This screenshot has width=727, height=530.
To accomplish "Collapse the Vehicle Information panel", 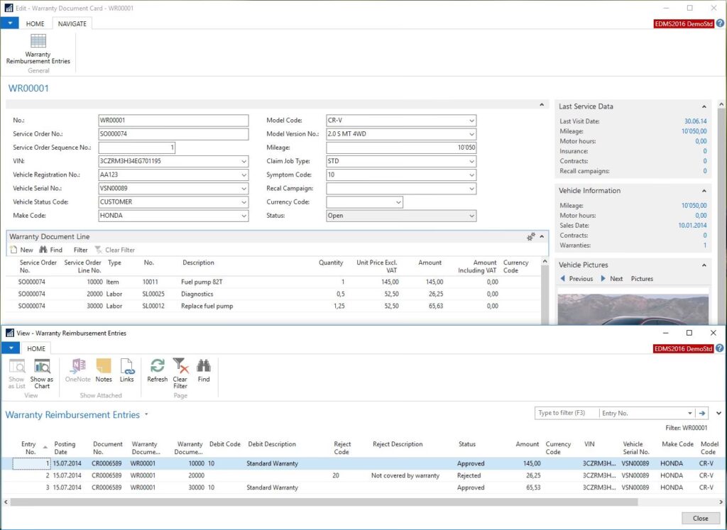I will [705, 191].
